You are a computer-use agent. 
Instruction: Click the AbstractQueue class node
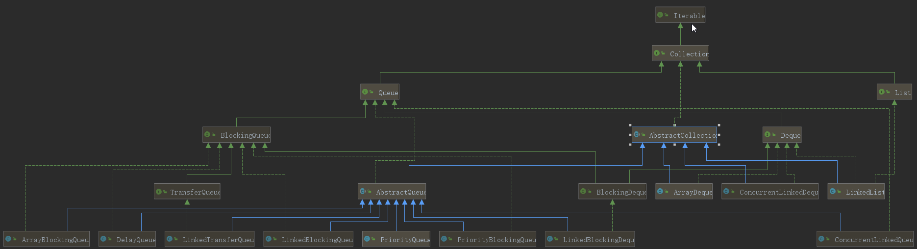392,192
